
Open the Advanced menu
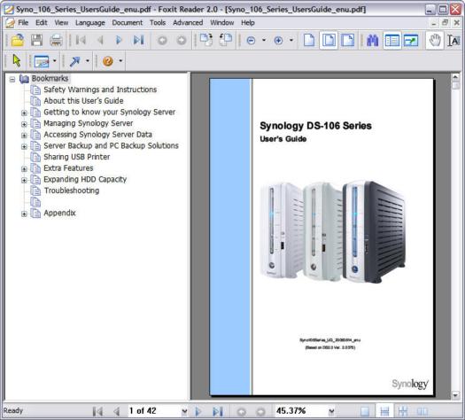[188, 23]
